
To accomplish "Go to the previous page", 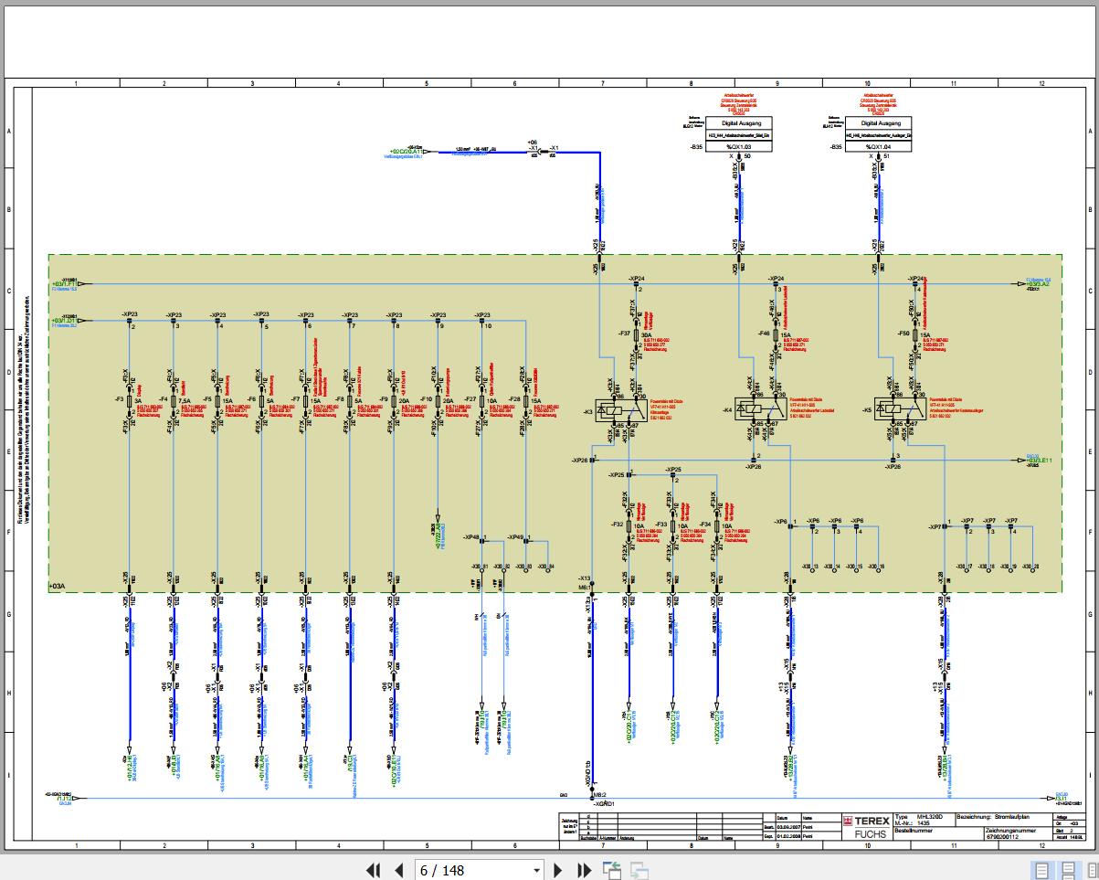I will (397, 870).
